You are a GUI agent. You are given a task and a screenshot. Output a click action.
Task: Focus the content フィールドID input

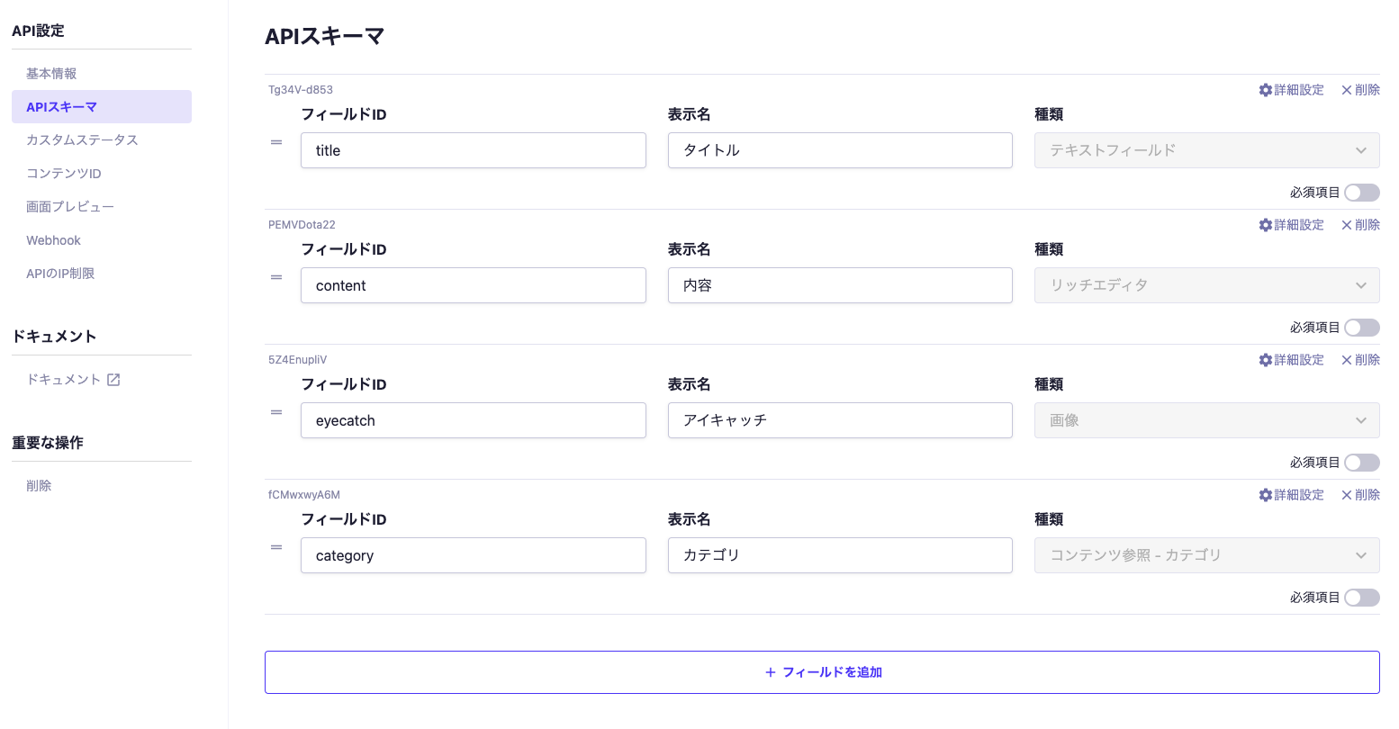(x=474, y=285)
